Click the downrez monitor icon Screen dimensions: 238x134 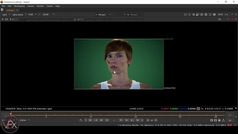click(197, 15)
